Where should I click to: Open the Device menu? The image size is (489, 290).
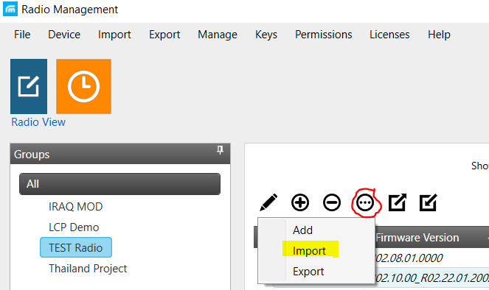[64, 35]
